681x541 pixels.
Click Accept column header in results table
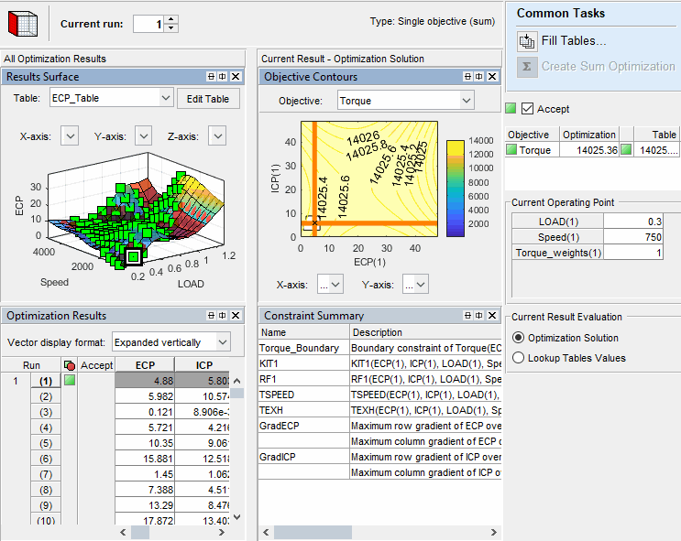[96, 365]
